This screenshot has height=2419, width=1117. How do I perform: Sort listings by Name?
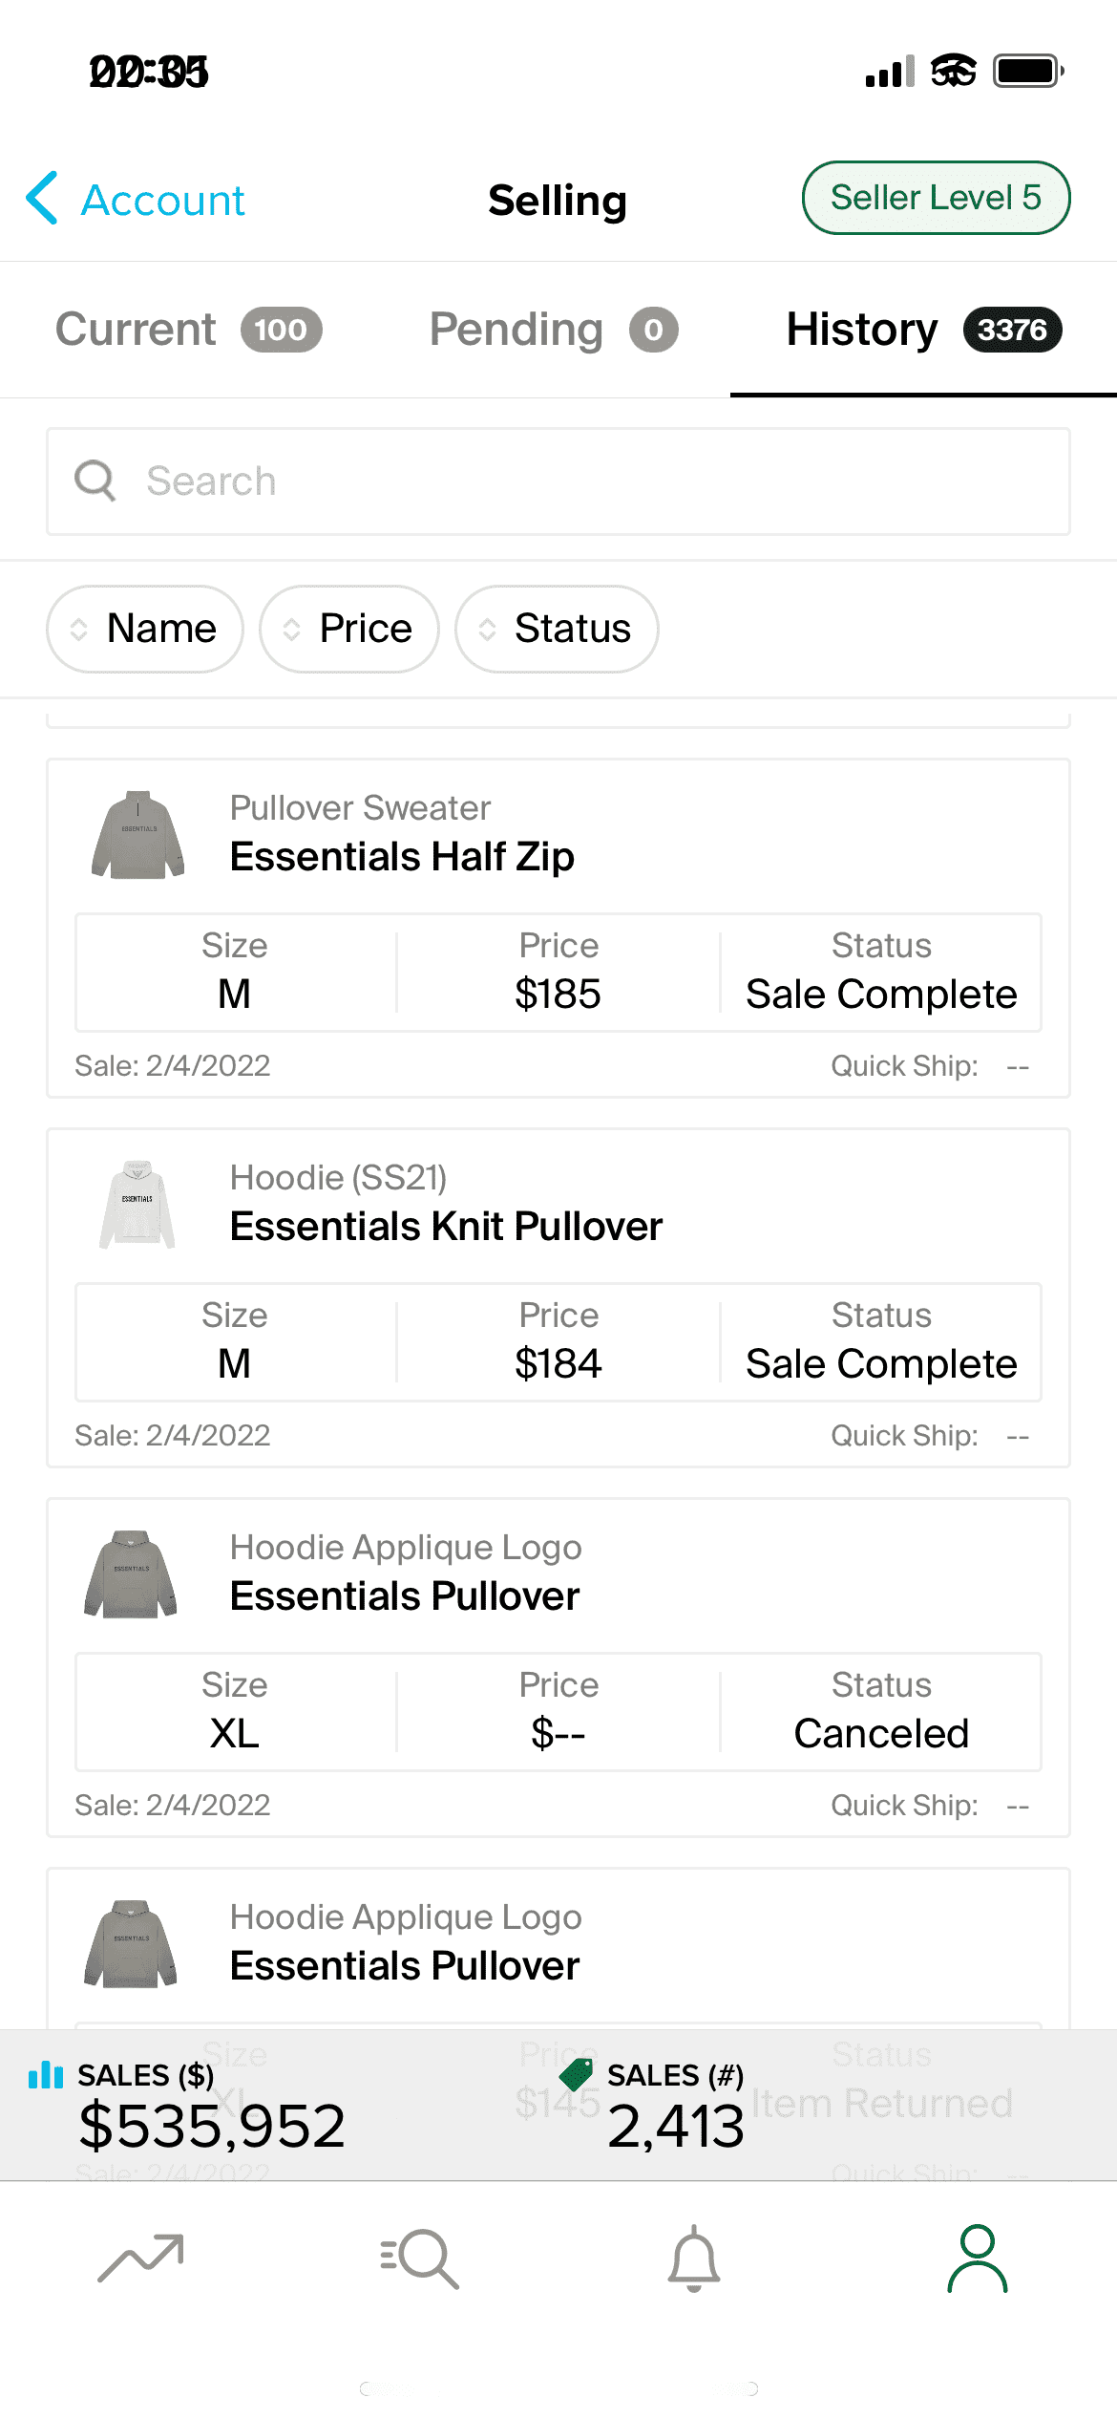click(145, 629)
